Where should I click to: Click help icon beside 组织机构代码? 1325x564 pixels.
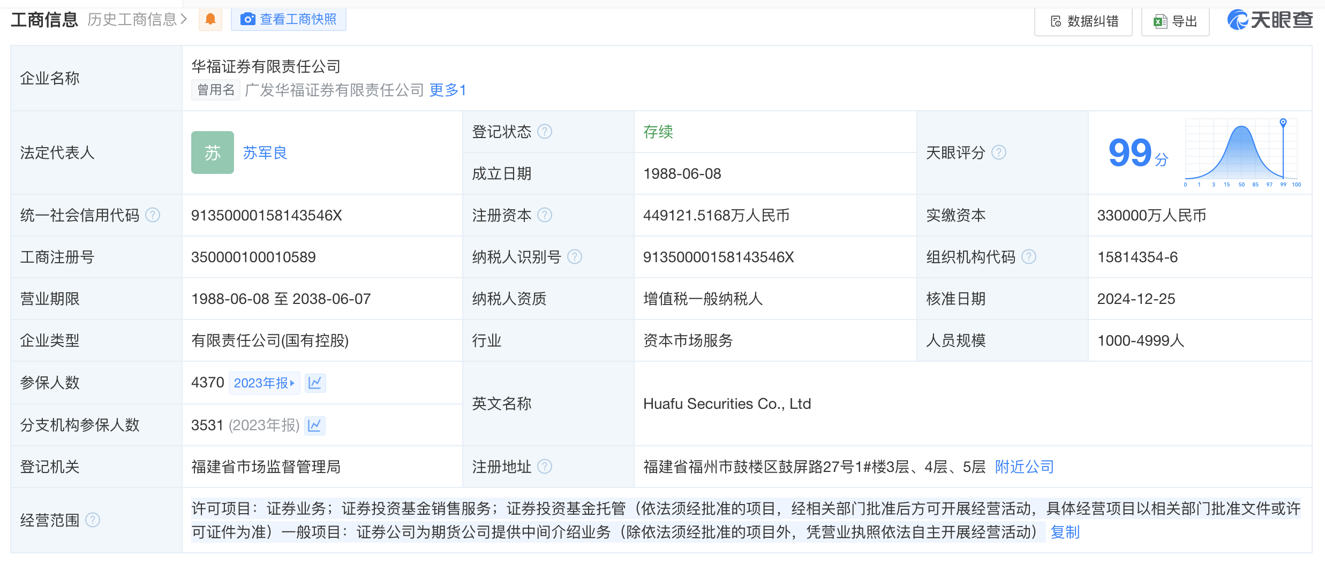click(x=1029, y=257)
